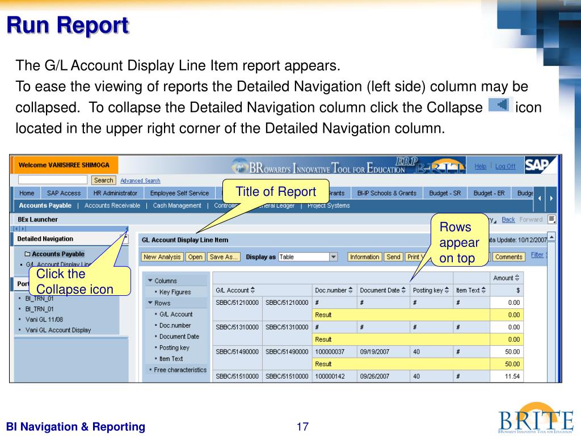Sort by Document Date column arrows
This screenshot has width=581, height=436.
(403, 290)
